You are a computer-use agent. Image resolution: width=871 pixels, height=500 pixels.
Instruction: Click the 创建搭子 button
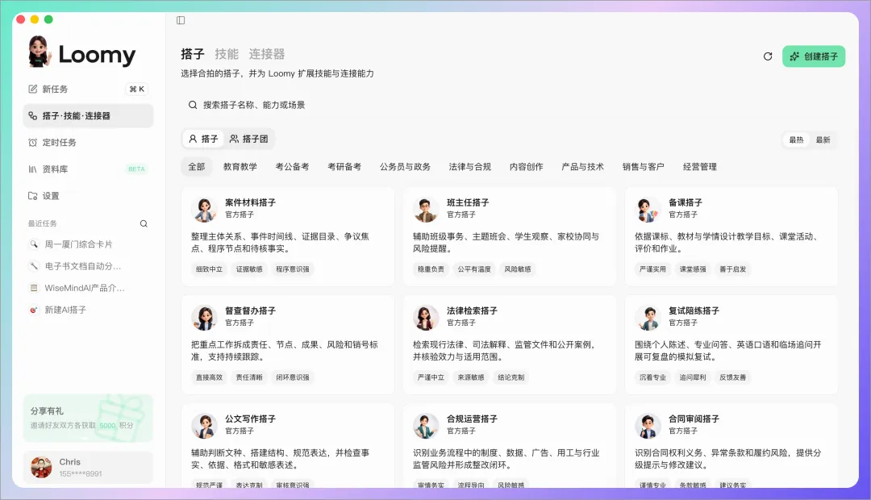click(x=814, y=56)
